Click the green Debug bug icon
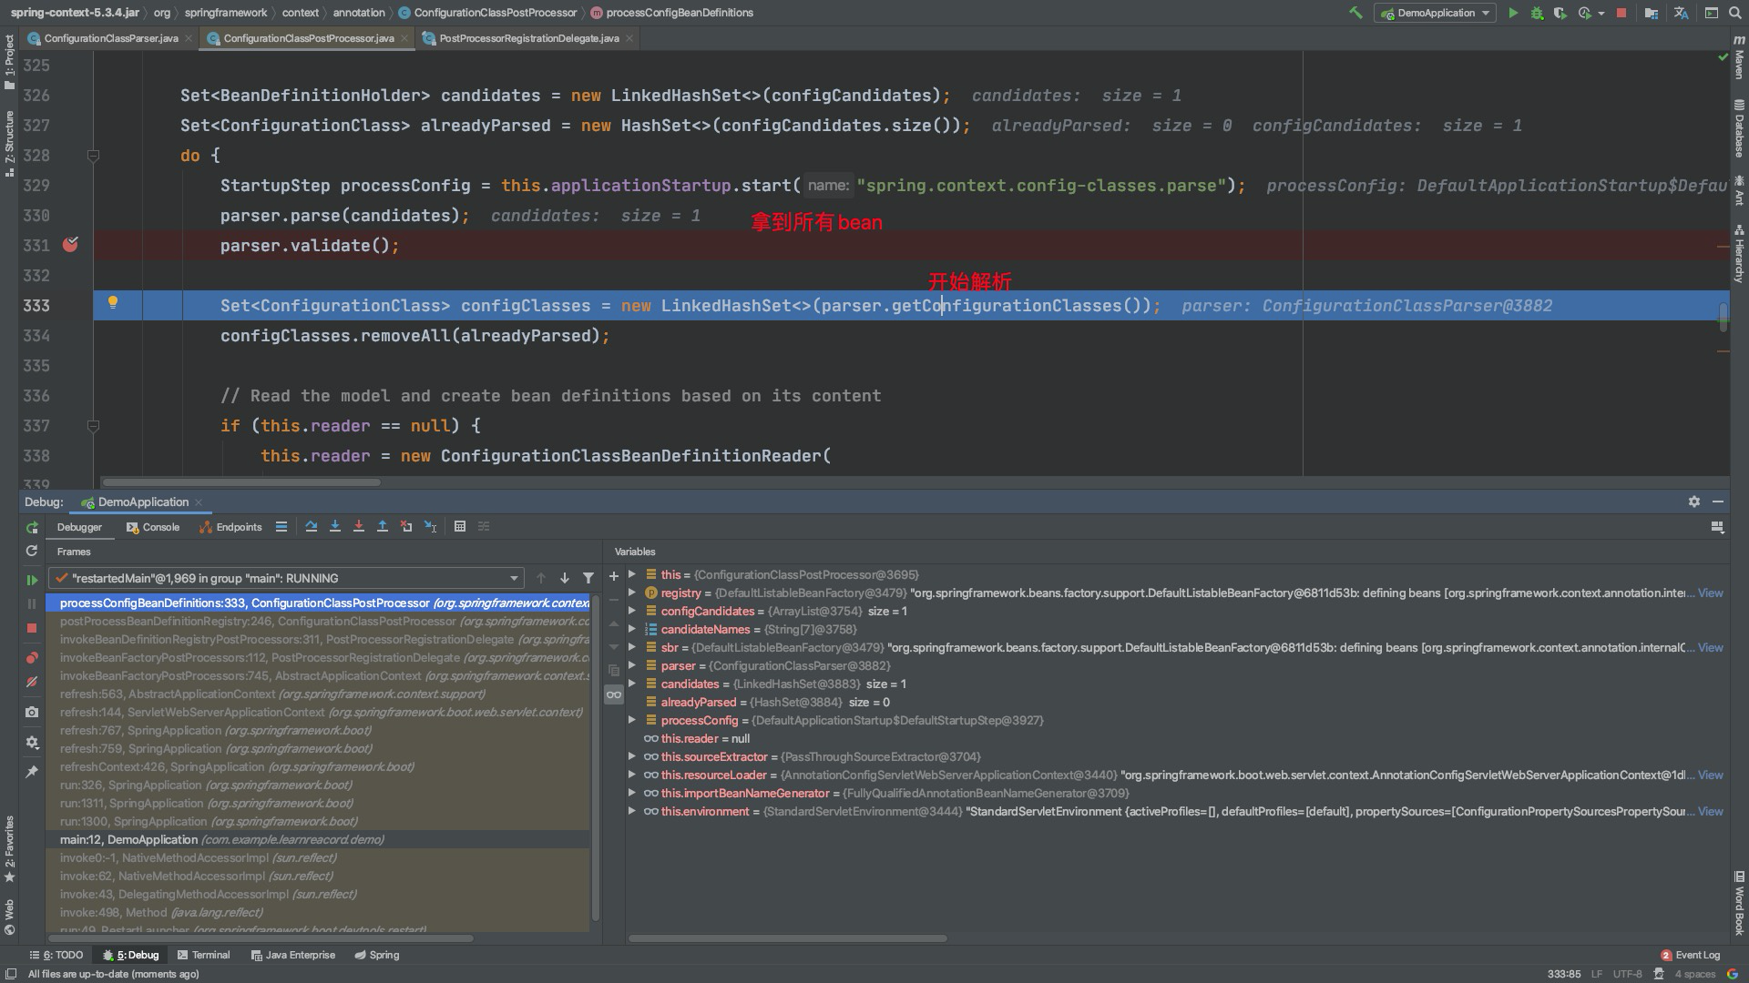The width and height of the screenshot is (1749, 983). 1537,13
